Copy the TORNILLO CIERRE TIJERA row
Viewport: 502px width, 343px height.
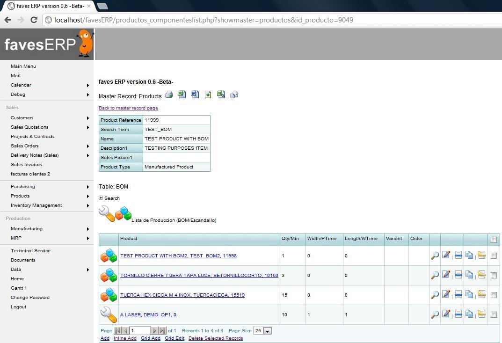[x=470, y=275]
